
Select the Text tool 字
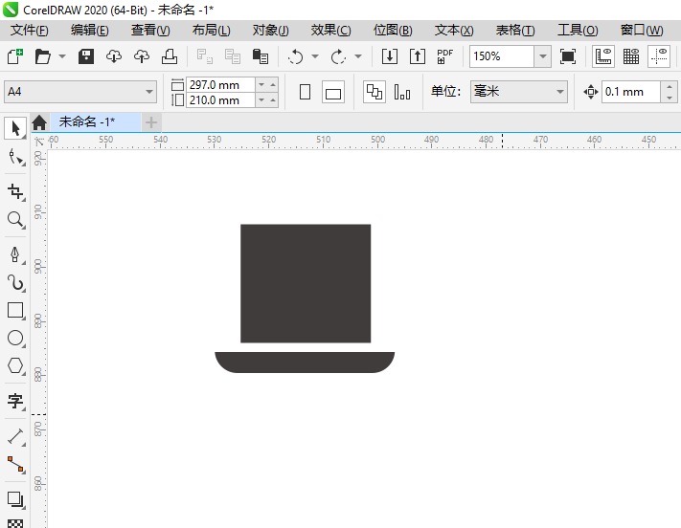16,402
